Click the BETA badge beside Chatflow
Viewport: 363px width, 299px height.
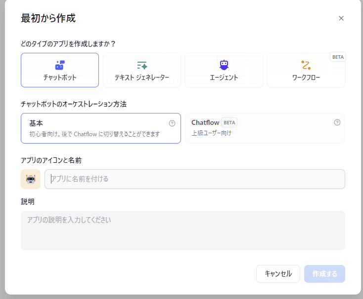pos(229,122)
